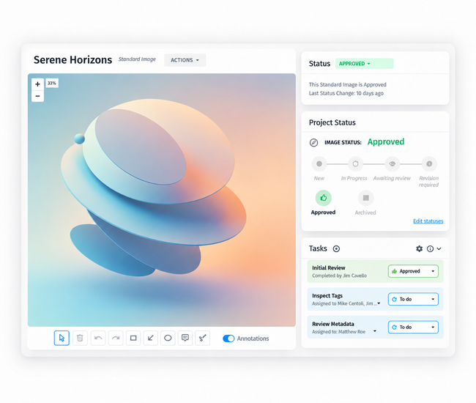Open Review Metadata To do dropdown

413,327
